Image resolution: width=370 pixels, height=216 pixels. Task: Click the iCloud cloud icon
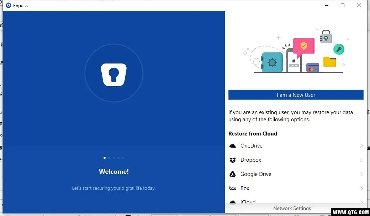pyautogui.click(x=233, y=202)
